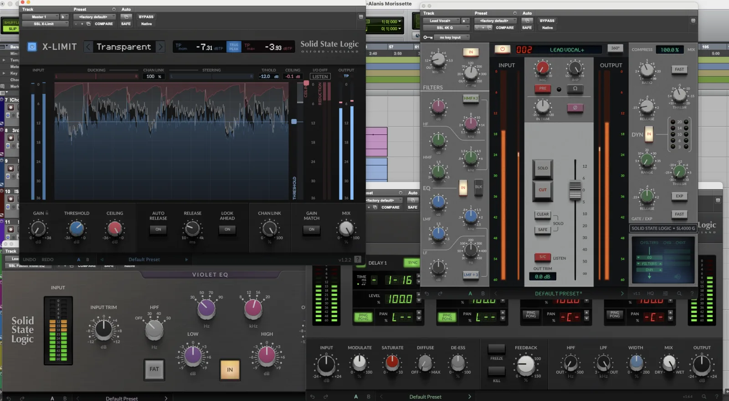
Task: Toggle the Violet EQ IN button
Action: pos(230,370)
